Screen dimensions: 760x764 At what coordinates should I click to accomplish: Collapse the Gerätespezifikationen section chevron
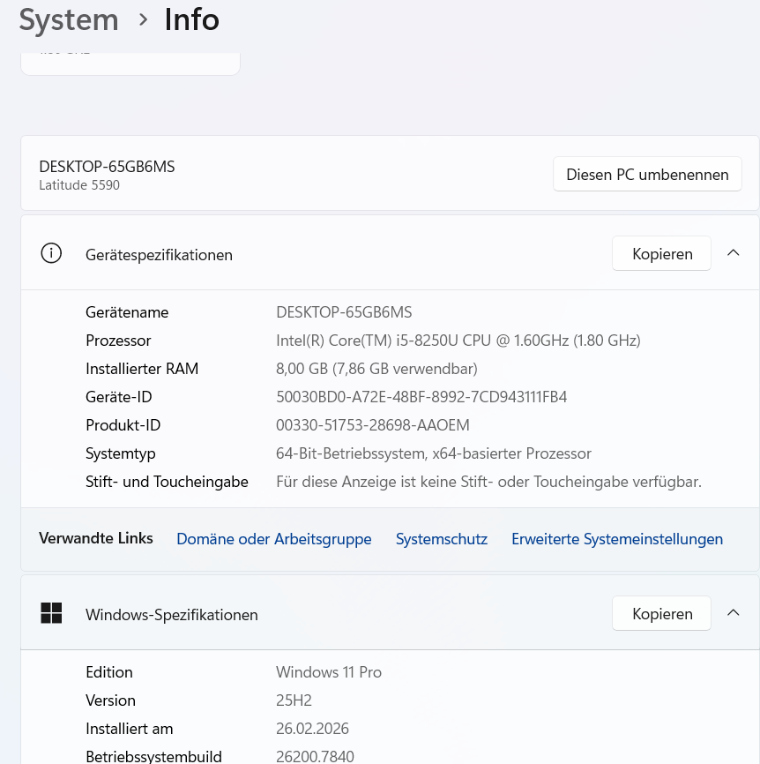coord(734,253)
